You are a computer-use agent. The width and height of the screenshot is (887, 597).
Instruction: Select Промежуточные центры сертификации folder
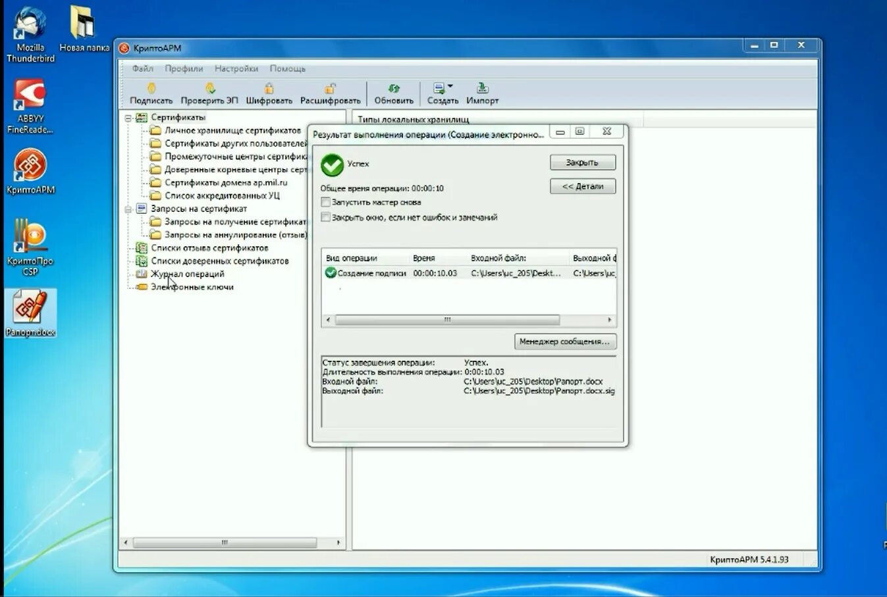(x=236, y=157)
